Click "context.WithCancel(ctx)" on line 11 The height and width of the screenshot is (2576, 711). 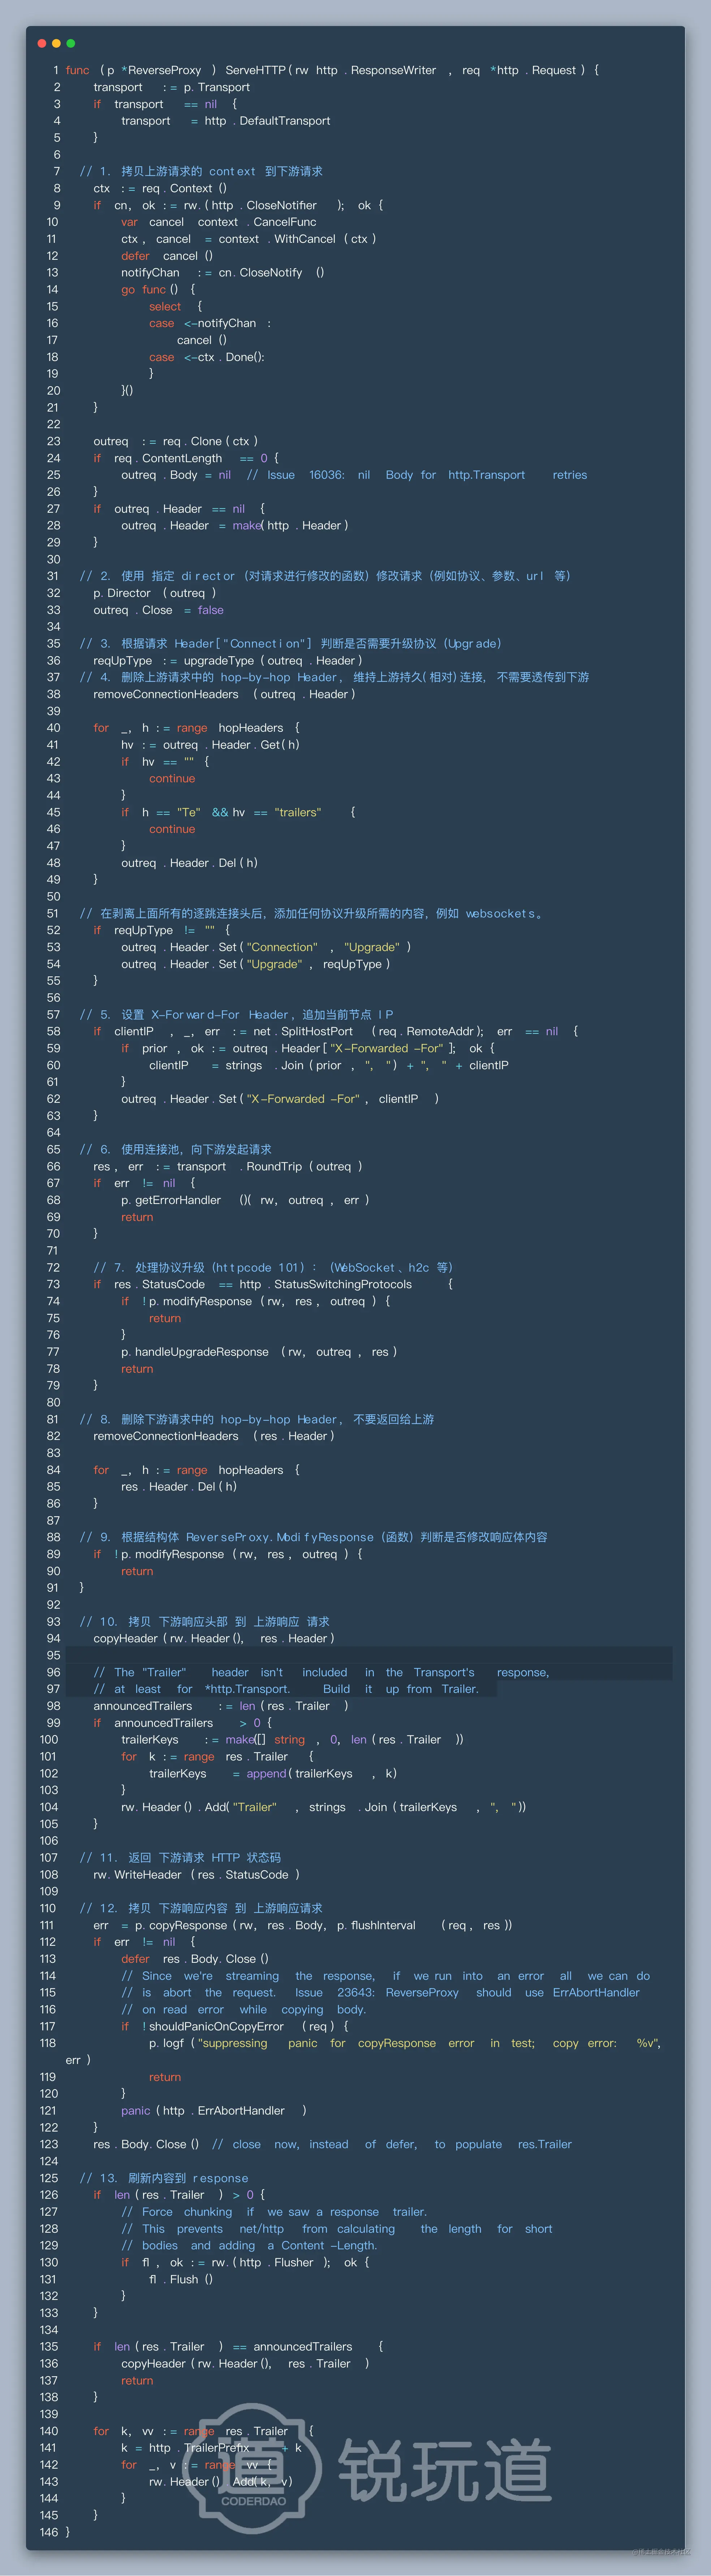tap(297, 239)
